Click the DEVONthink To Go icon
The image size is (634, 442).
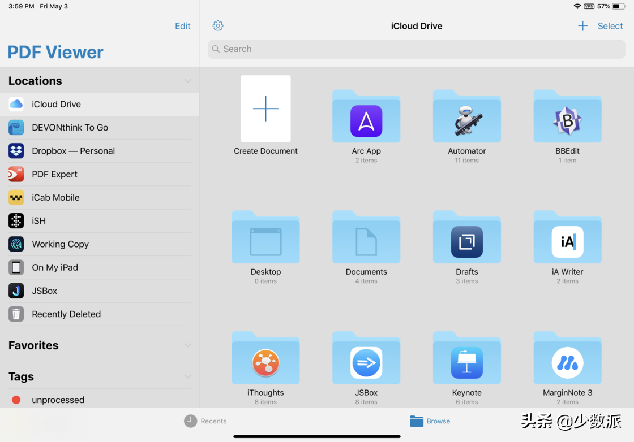(x=16, y=128)
